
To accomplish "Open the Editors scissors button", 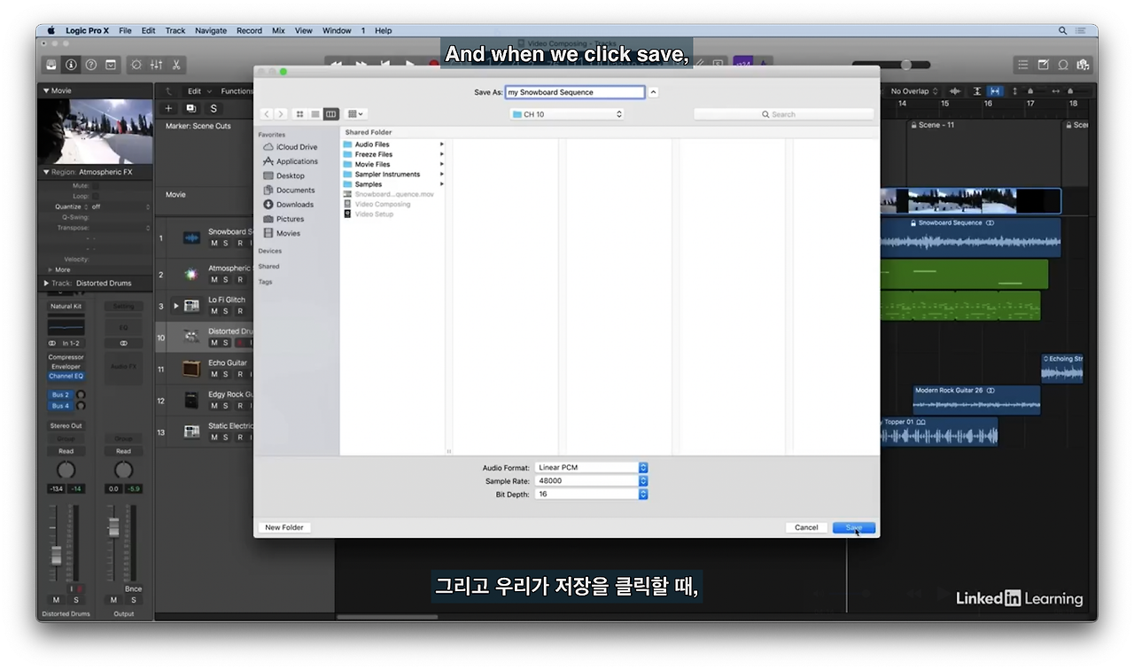I will pyautogui.click(x=176, y=65).
